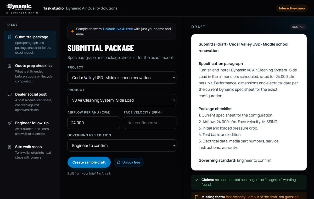Image resolution: width=314 pixels, height=199 pixels.
Task: Click the checkmark icon beside Claims
Action: click(x=197, y=180)
